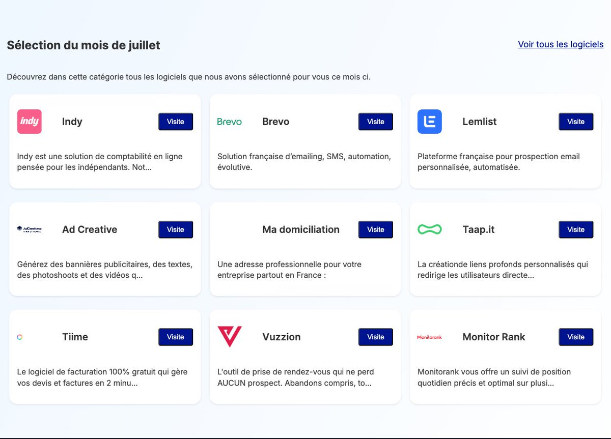Image resolution: width=611 pixels, height=439 pixels.
Task: Click the facturation 100% gratuit description
Action: (x=102, y=377)
